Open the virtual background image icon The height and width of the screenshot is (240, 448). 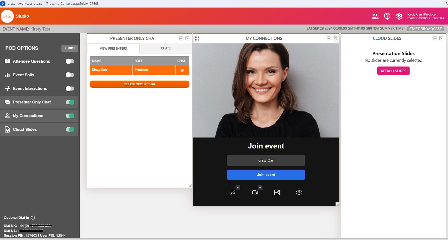[x=277, y=193]
